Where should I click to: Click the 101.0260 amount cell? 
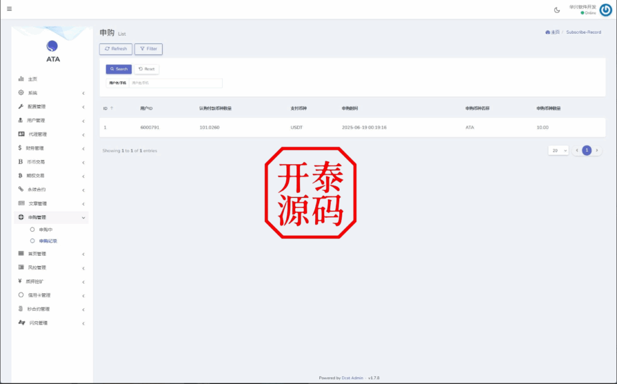coord(209,128)
